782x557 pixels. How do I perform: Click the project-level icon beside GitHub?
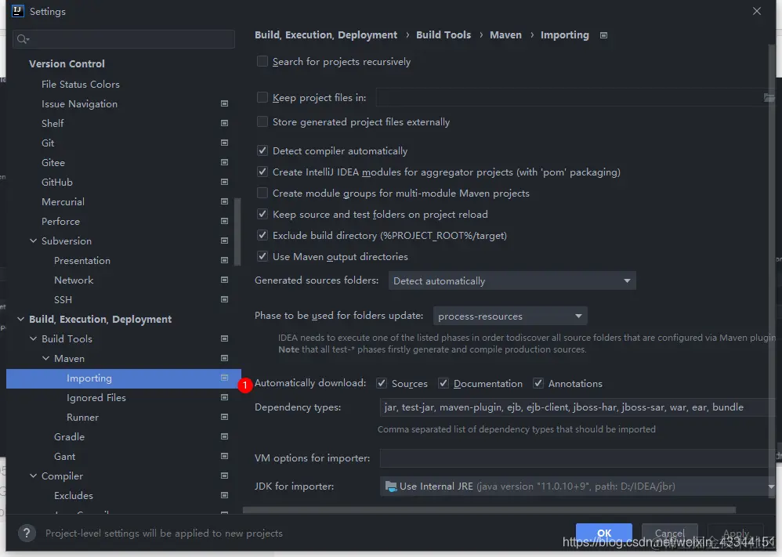(224, 182)
